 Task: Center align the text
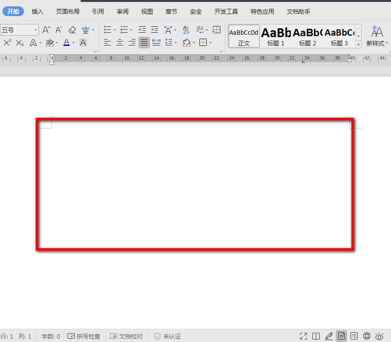[x=120, y=43]
